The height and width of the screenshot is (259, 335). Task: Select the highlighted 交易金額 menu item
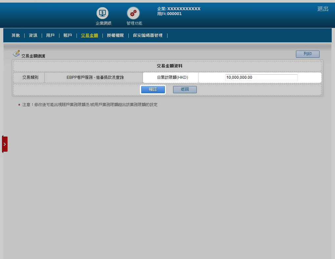(x=89, y=35)
